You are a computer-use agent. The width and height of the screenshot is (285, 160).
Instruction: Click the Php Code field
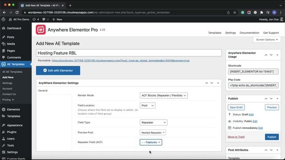coord(253,85)
